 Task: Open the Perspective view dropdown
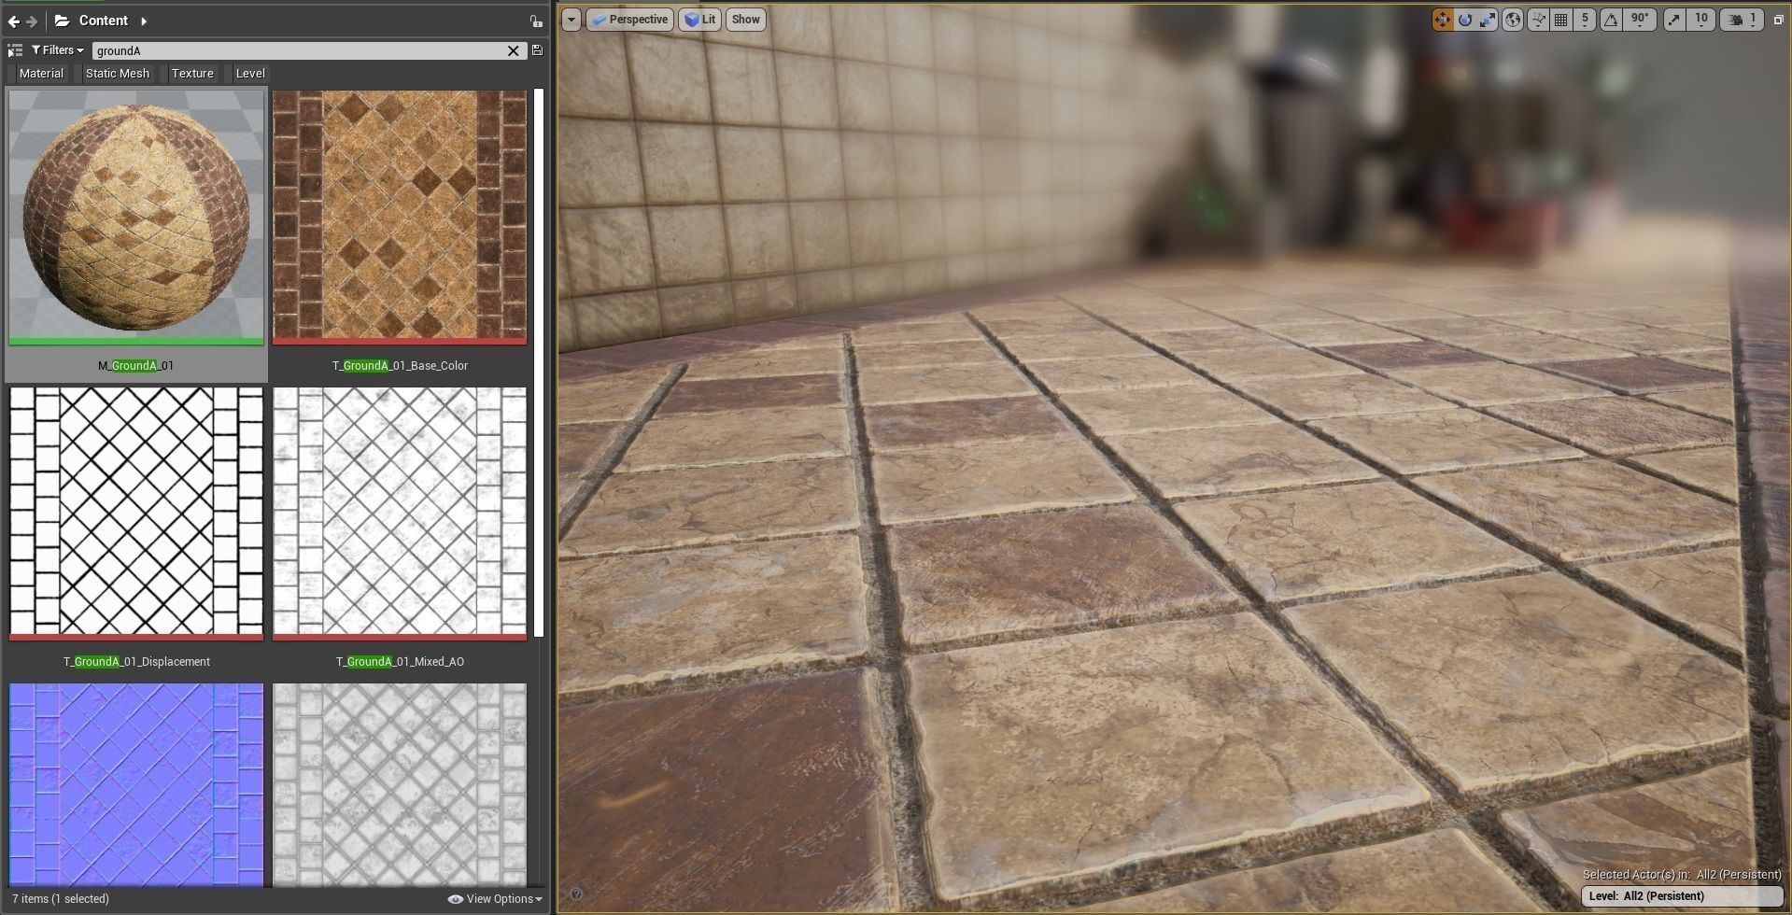click(630, 19)
